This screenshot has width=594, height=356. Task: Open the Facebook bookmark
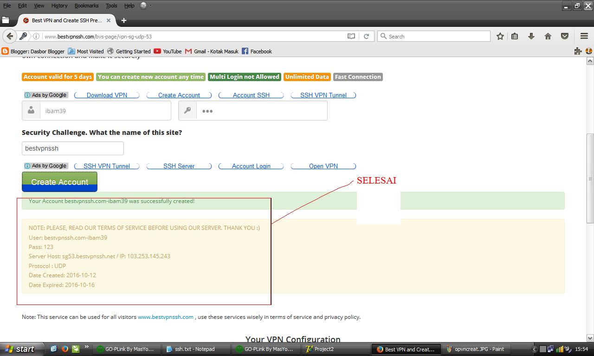pyautogui.click(x=257, y=51)
